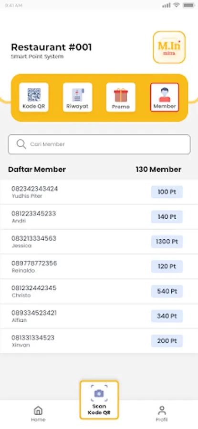Focus the Cari Member search field
198x429 pixels.
99,144
